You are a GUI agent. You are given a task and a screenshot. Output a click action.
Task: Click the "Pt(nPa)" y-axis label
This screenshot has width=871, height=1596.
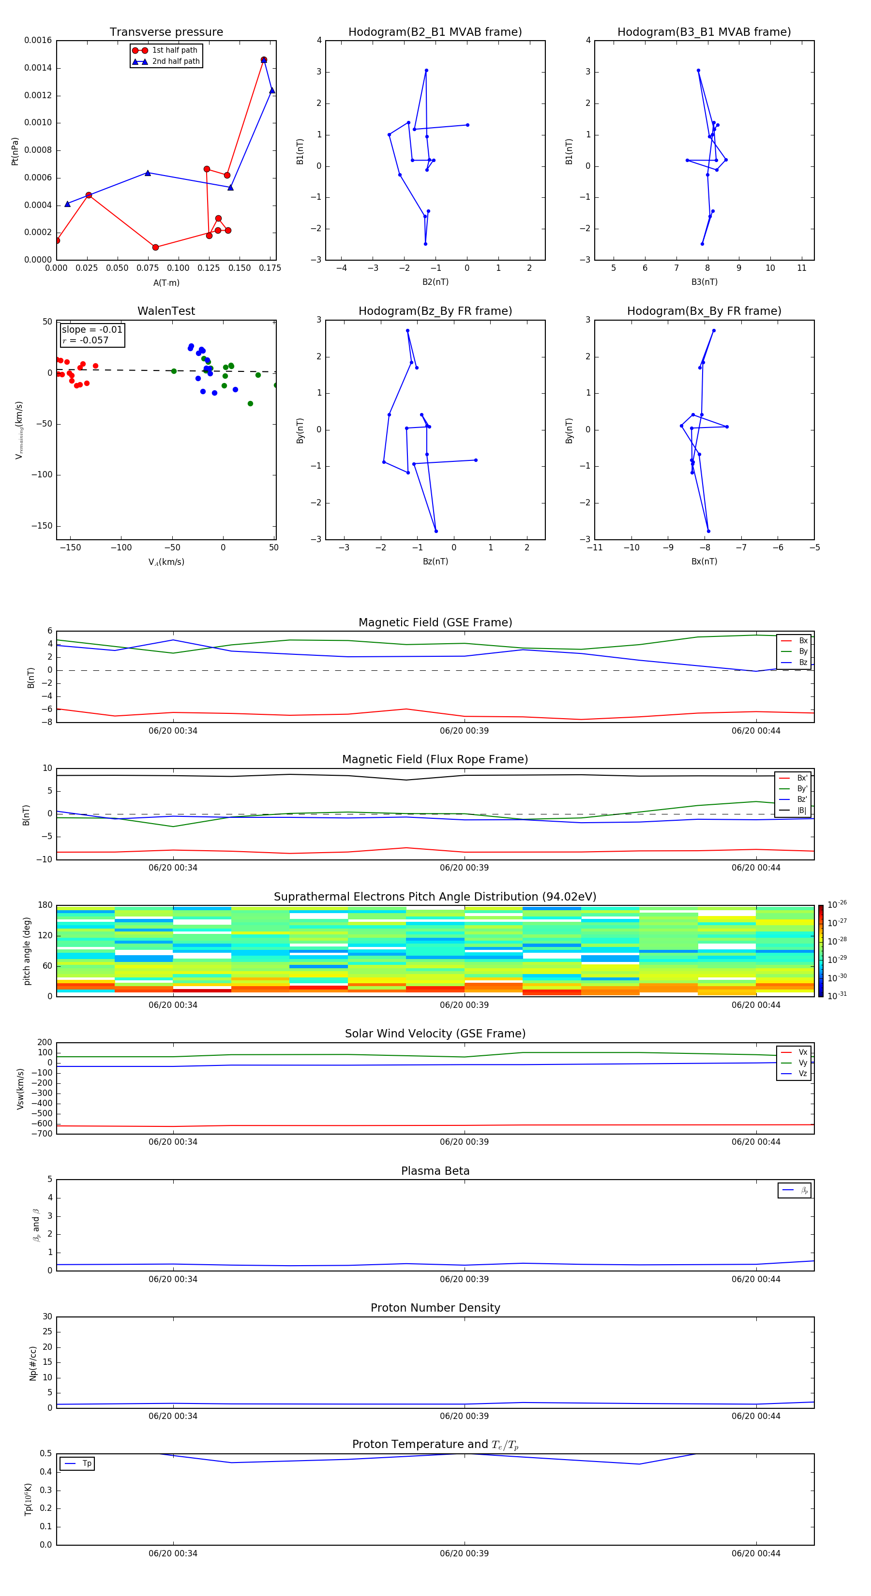(x=15, y=151)
